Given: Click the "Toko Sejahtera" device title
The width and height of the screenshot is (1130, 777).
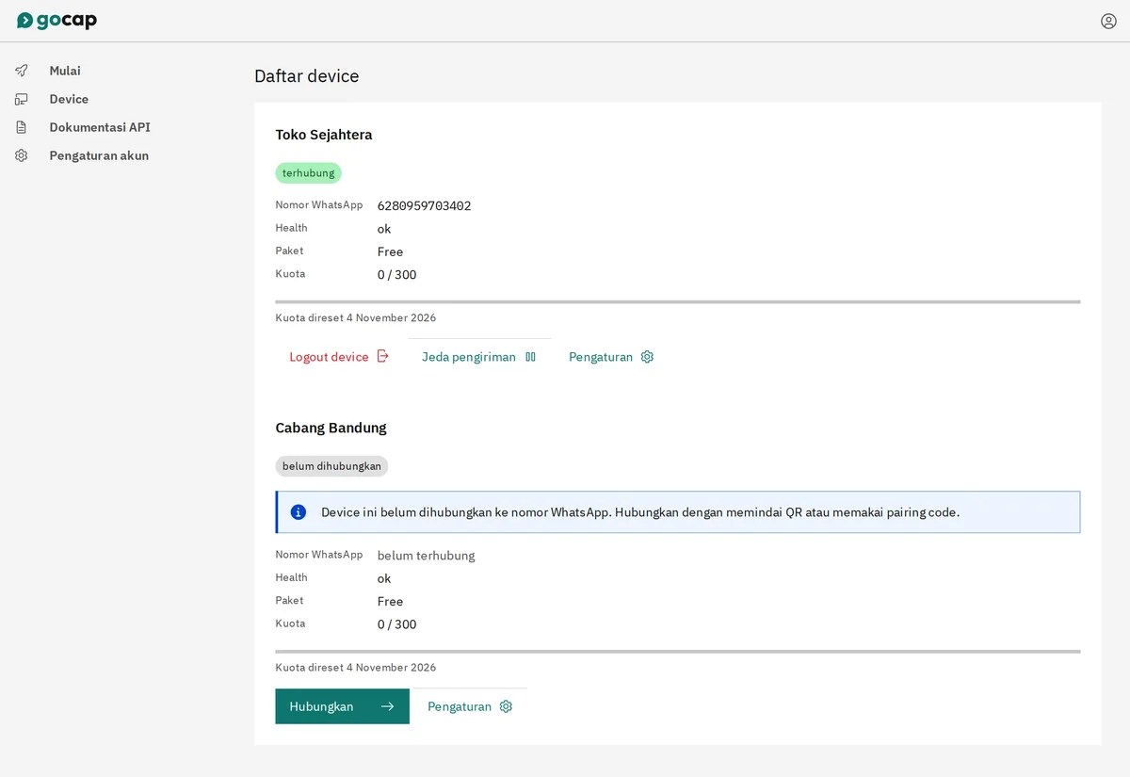Looking at the screenshot, I should (324, 135).
